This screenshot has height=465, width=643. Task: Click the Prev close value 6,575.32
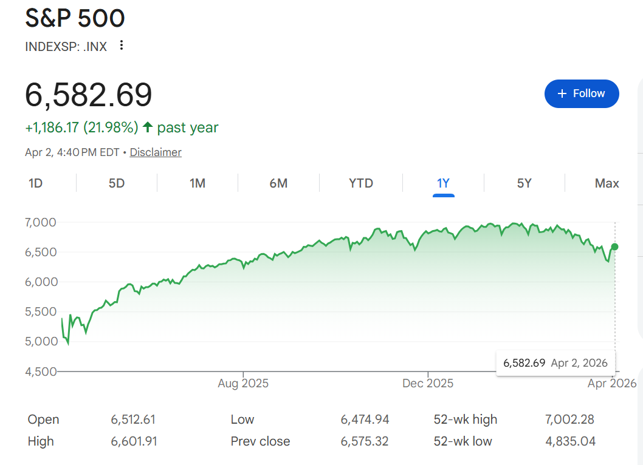pos(365,441)
